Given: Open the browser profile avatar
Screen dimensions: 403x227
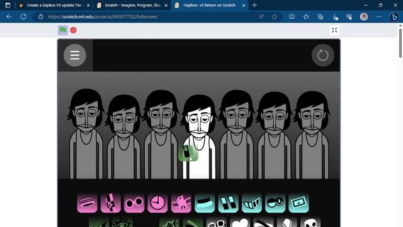Looking at the screenshot, I should tap(364, 17).
